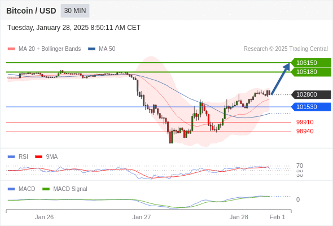Click the '9MA' legend label

[52, 157]
